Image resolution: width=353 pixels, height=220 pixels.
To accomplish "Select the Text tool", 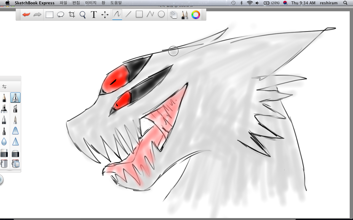I will click(x=94, y=15).
